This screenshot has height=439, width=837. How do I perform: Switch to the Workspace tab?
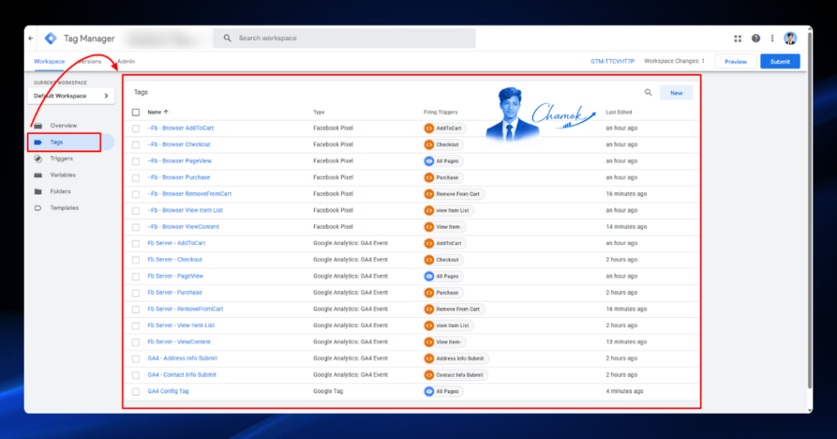(49, 61)
